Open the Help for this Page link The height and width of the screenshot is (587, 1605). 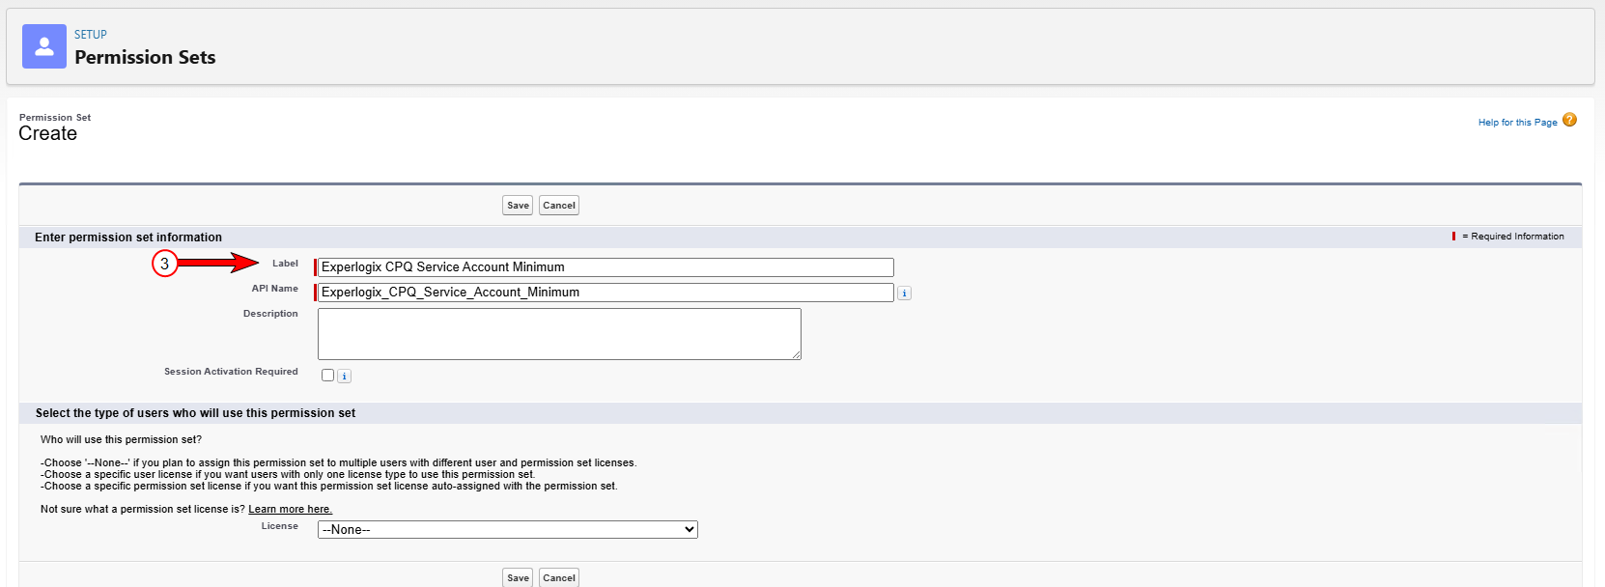coord(1517,123)
